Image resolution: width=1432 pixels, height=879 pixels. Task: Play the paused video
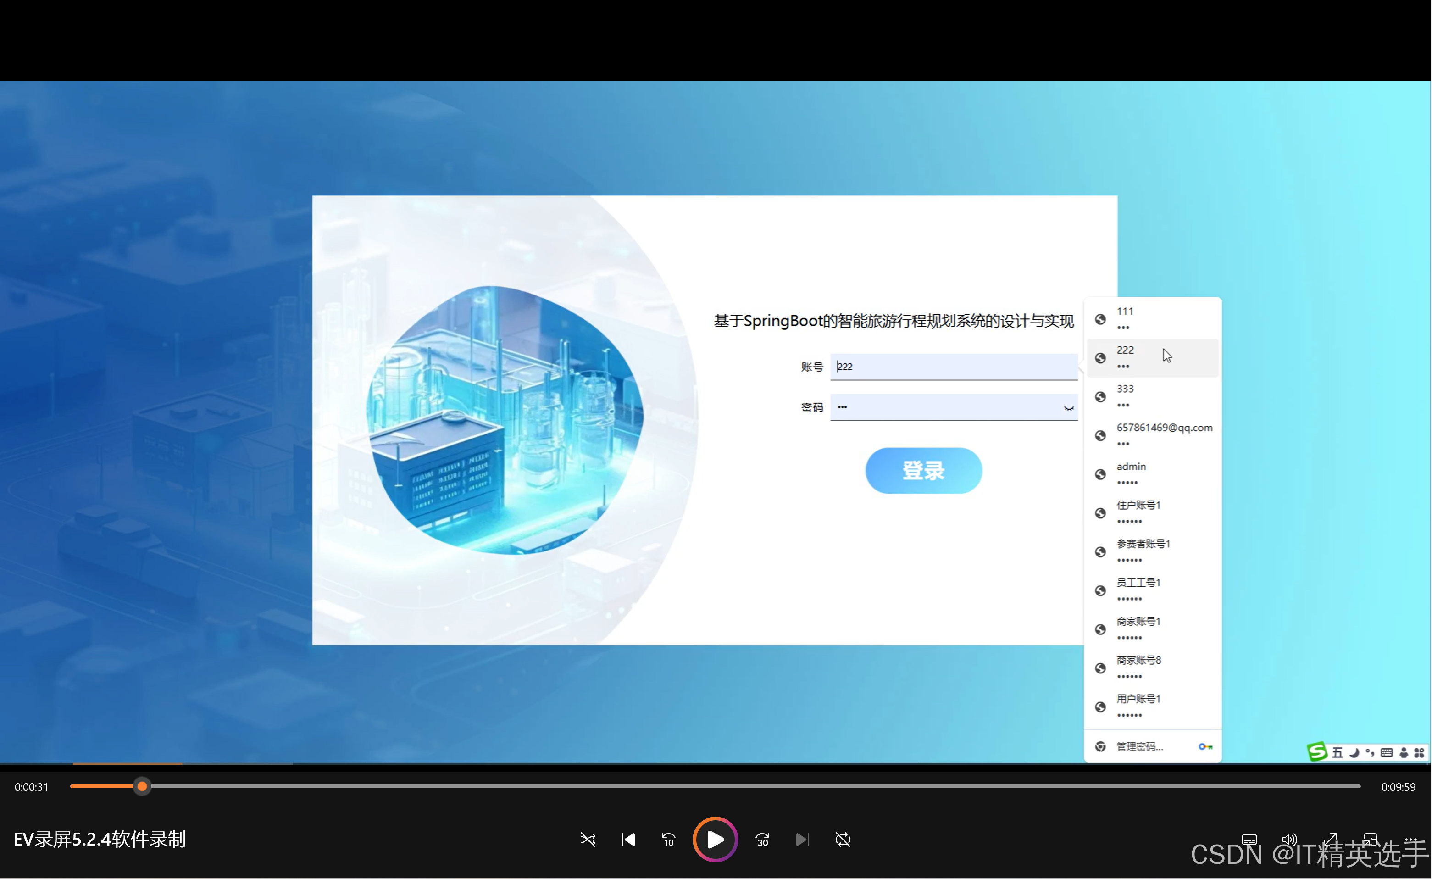pyautogui.click(x=715, y=840)
